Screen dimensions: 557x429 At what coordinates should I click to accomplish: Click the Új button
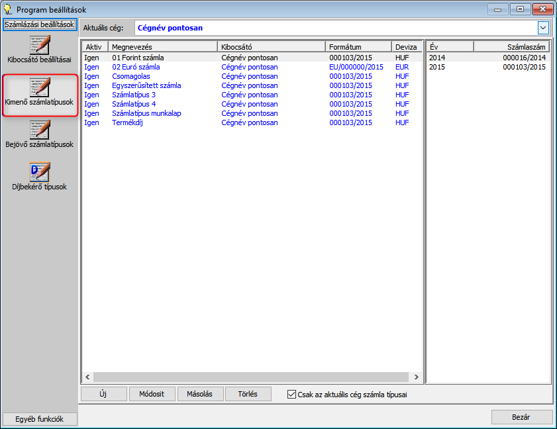[x=103, y=394]
